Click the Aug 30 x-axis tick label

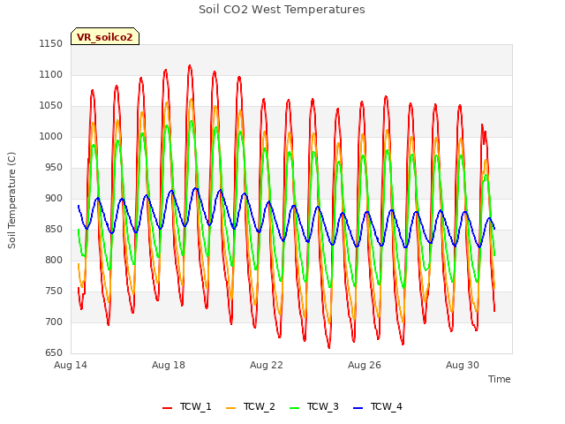tap(463, 365)
